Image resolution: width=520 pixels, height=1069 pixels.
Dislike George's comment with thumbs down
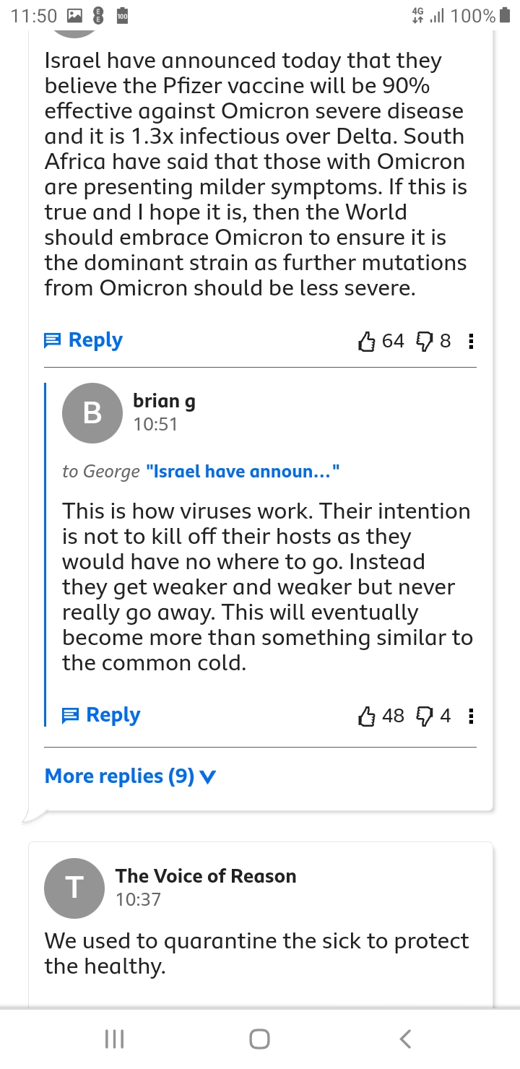[425, 341]
